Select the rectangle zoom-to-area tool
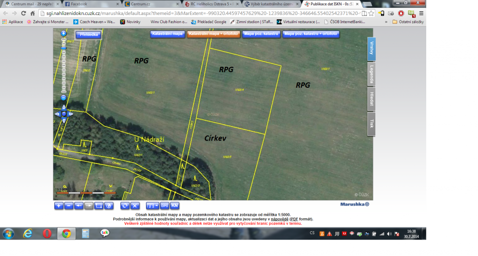Screen dimensions: 478x256 [99, 206]
